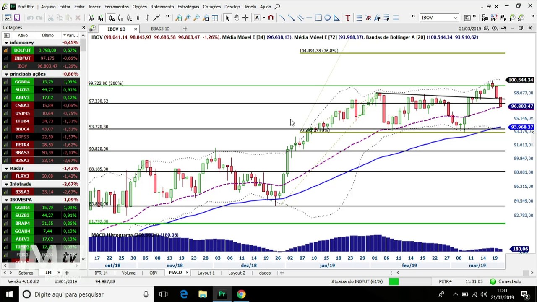Close the MACD indicator tab

(x=187, y=273)
